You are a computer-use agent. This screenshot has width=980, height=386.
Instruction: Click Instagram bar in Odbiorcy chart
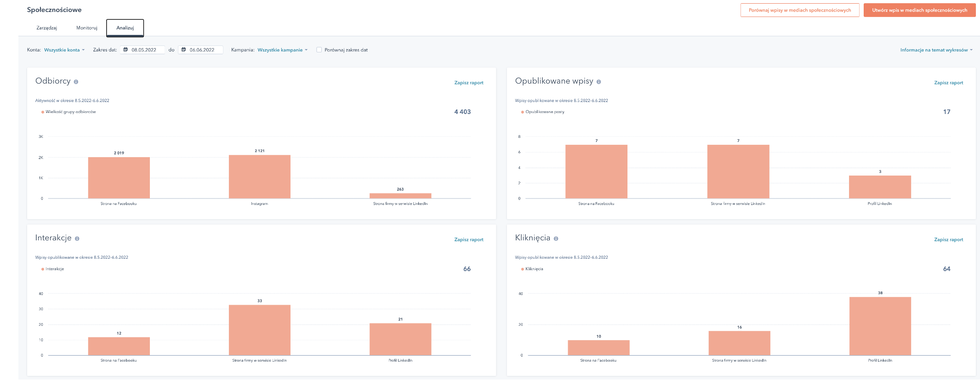(260, 176)
